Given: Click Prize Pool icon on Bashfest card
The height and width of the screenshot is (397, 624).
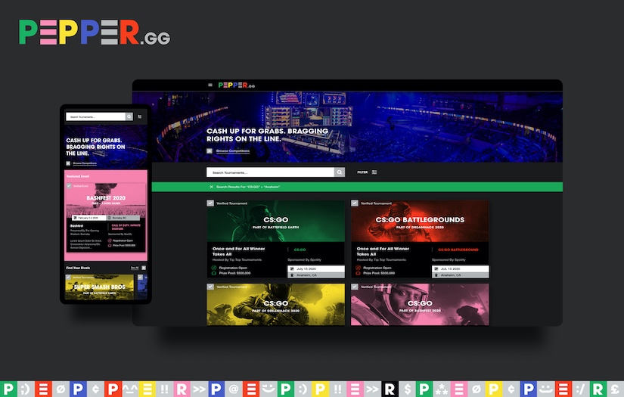Looking at the screenshot, I should pos(110,246).
